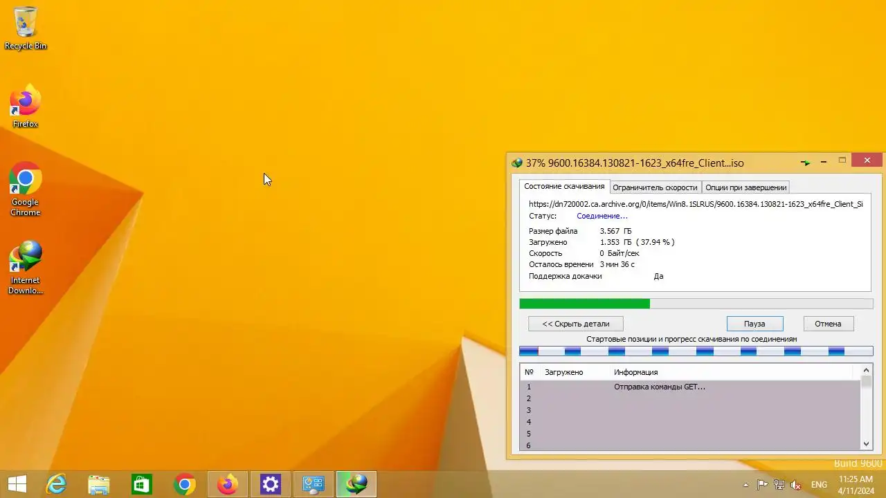Select the Google Chrome desktop shortcut

tap(26, 190)
